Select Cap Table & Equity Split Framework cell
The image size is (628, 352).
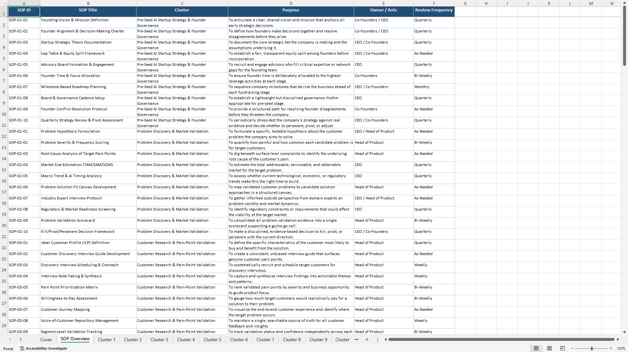click(x=88, y=56)
